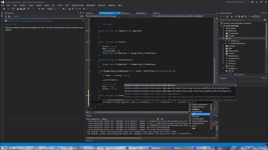Expand the Manager folder

(223, 46)
